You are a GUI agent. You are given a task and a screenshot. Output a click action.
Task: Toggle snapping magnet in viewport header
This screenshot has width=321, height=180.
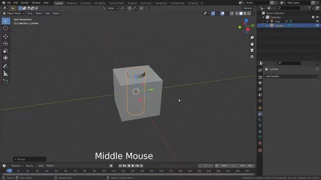[129, 8]
